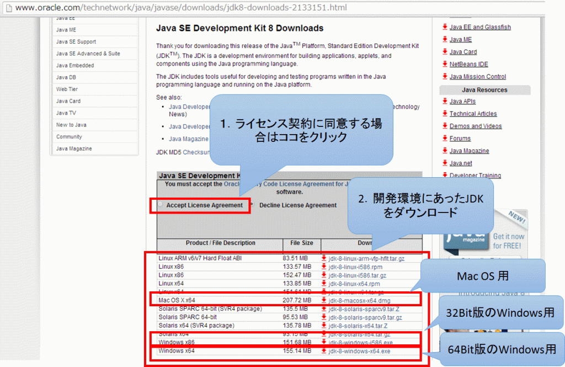This screenshot has width=565, height=367.
Task: Select the Decline License Agreement radio button
Action: (252, 205)
